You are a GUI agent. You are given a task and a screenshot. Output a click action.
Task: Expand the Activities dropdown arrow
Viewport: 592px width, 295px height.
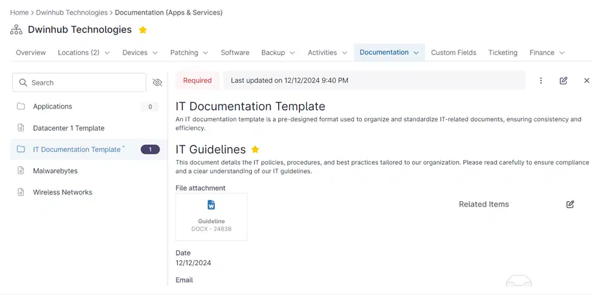pyautogui.click(x=345, y=53)
